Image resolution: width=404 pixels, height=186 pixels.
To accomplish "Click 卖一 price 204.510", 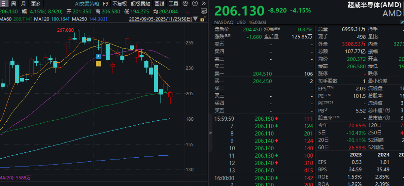I will click(x=263, y=74).
